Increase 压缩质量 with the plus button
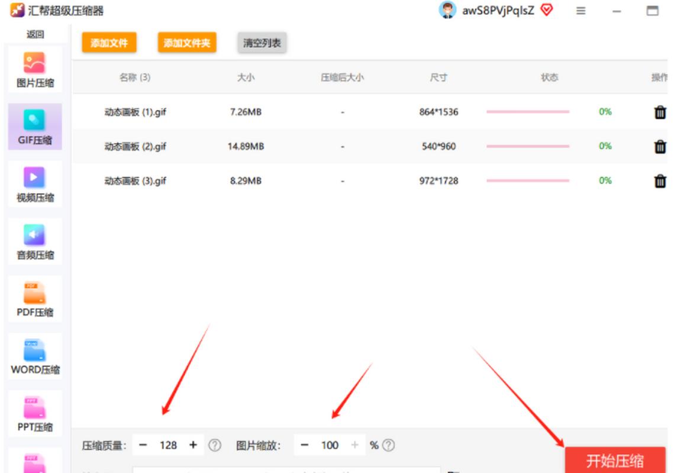687x473 pixels. [x=193, y=445]
